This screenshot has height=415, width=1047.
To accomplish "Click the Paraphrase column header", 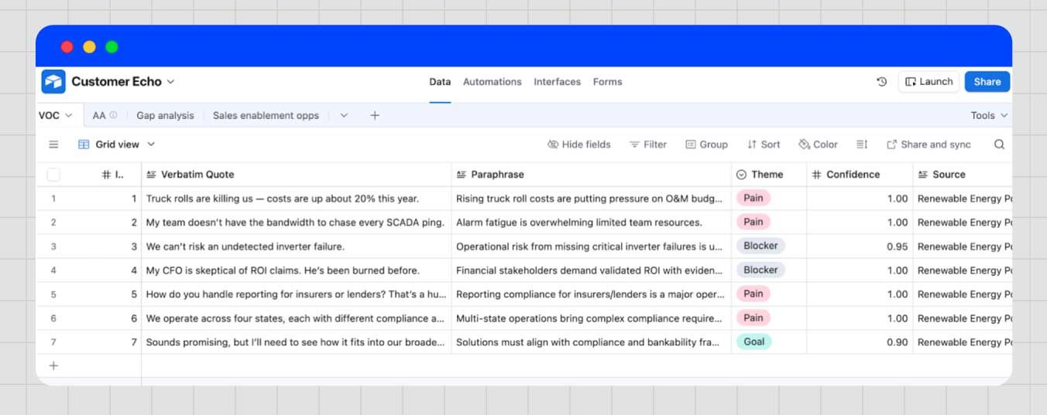I will click(x=592, y=175).
